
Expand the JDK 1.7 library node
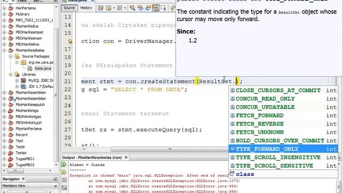(17, 86)
